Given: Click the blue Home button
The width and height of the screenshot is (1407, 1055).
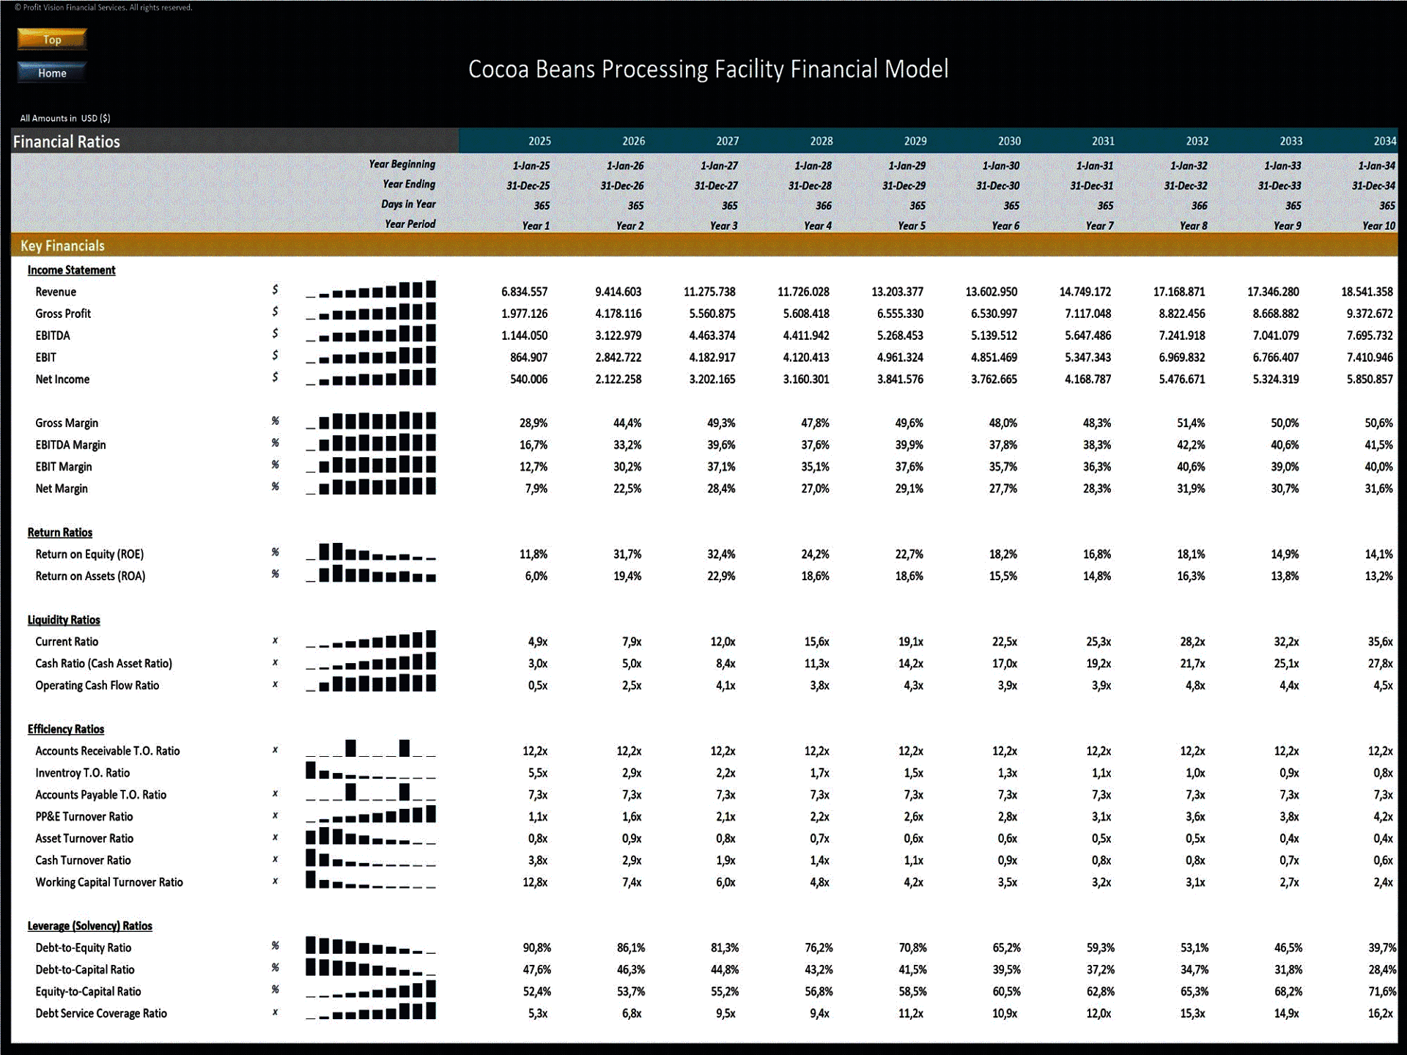Looking at the screenshot, I should coord(52,73).
